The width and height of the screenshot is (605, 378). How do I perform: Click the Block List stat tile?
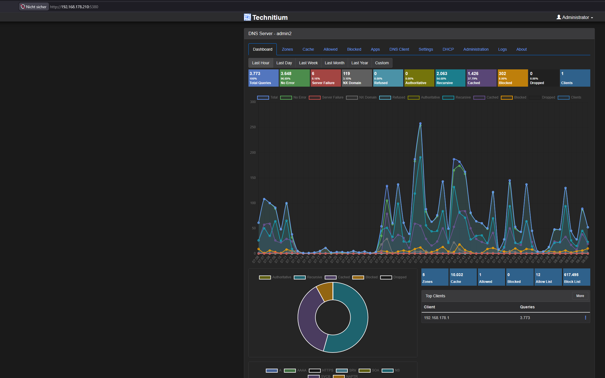pyautogui.click(x=576, y=277)
